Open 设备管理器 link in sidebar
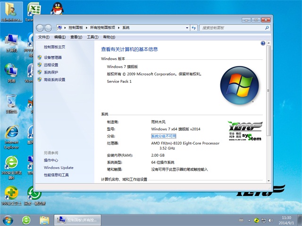Screen dimensions: 302x226 52,57
